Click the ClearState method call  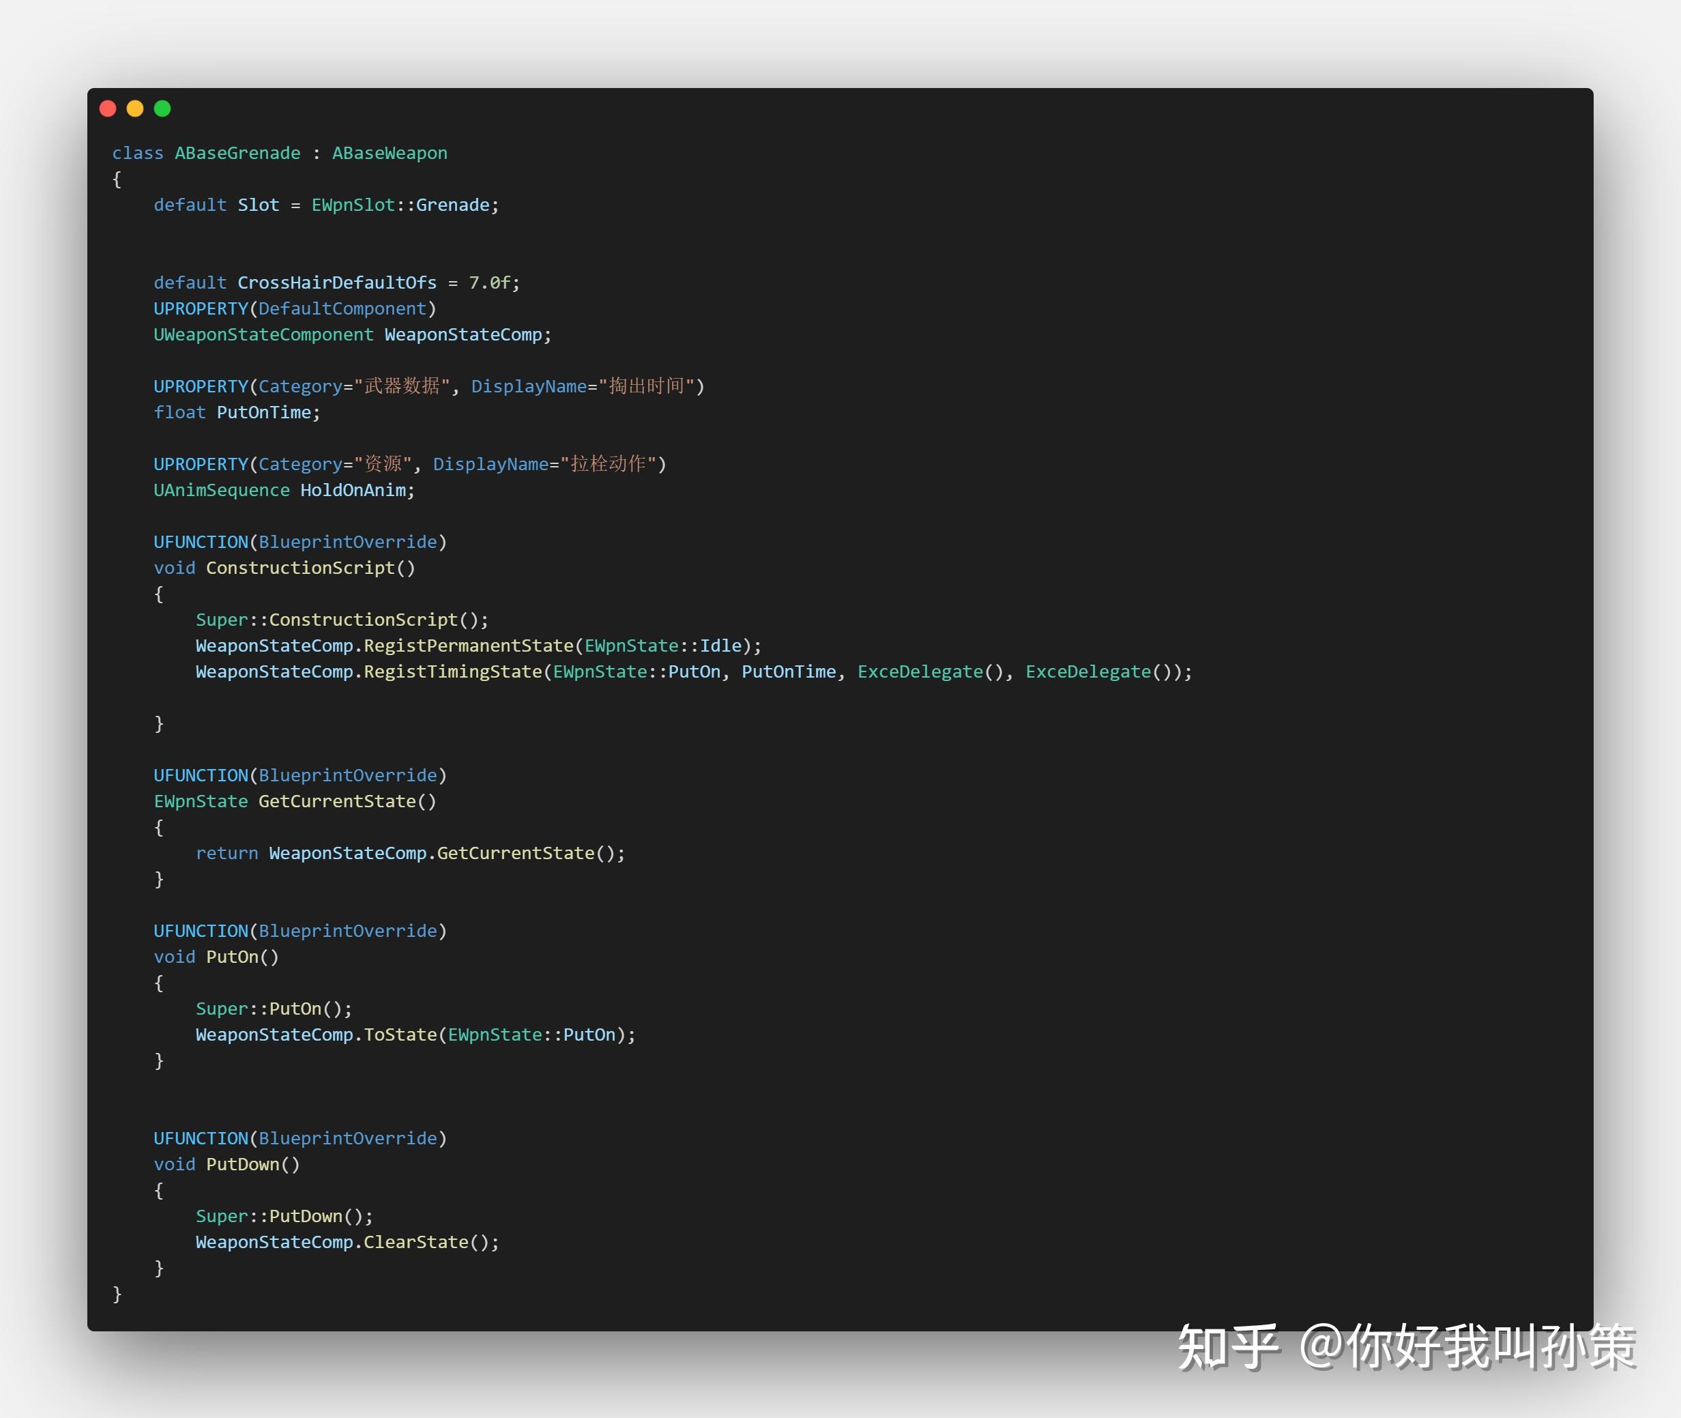pyautogui.click(x=415, y=1242)
